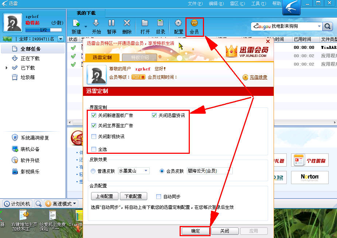This screenshot has height=238, width=337.
Task: Click the LV2 level progress bar
Action: click(x=44, y=30)
